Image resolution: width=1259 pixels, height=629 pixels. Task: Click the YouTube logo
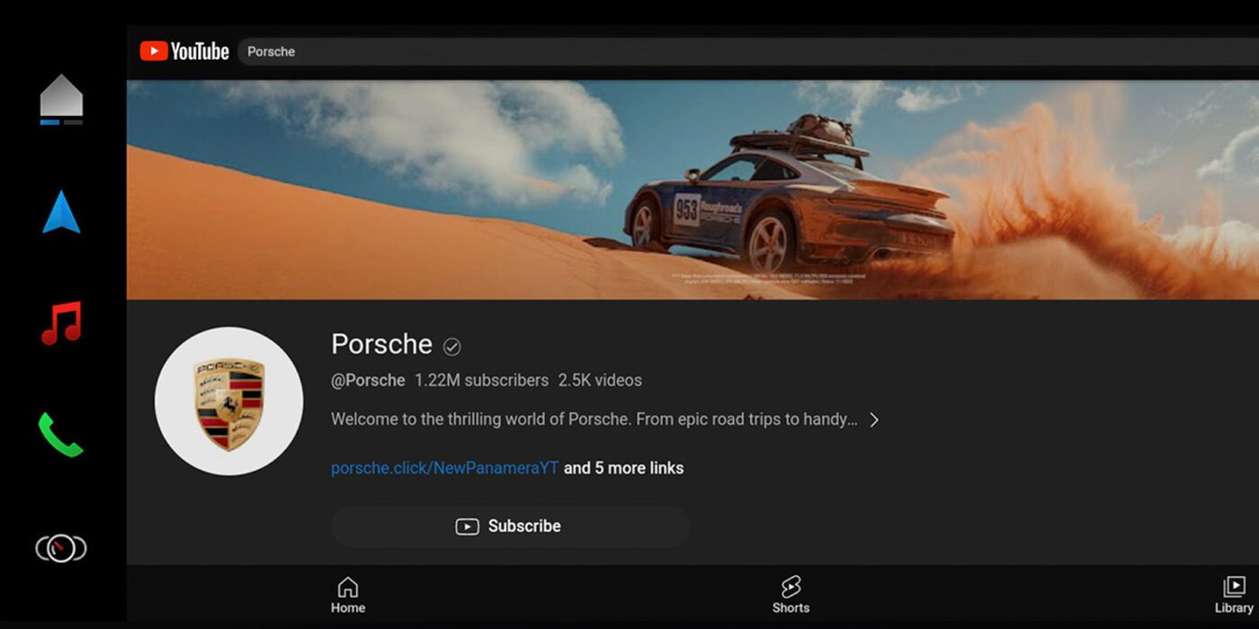tap(184, 51)
